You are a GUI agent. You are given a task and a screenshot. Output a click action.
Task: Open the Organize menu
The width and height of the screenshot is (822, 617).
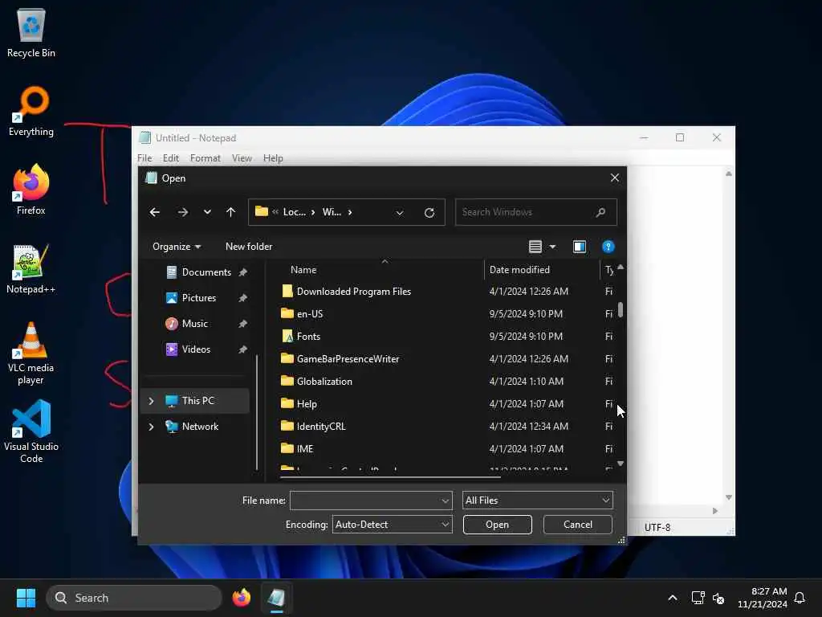tap(177, 247)
